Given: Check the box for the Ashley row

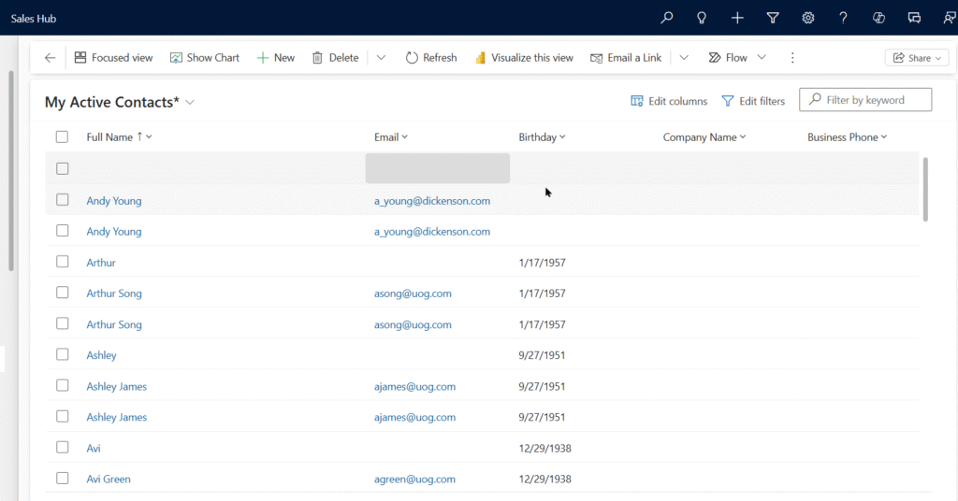Looking at the screenshot, I should coord(63,354).
